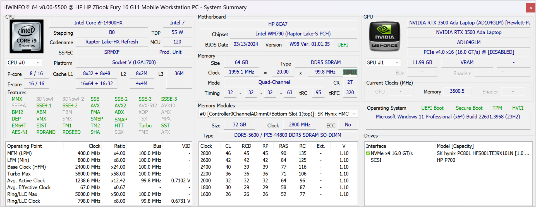Click the Prod. Unit field
This screenshot has width=536, height=207.
(x=170, y=52)
